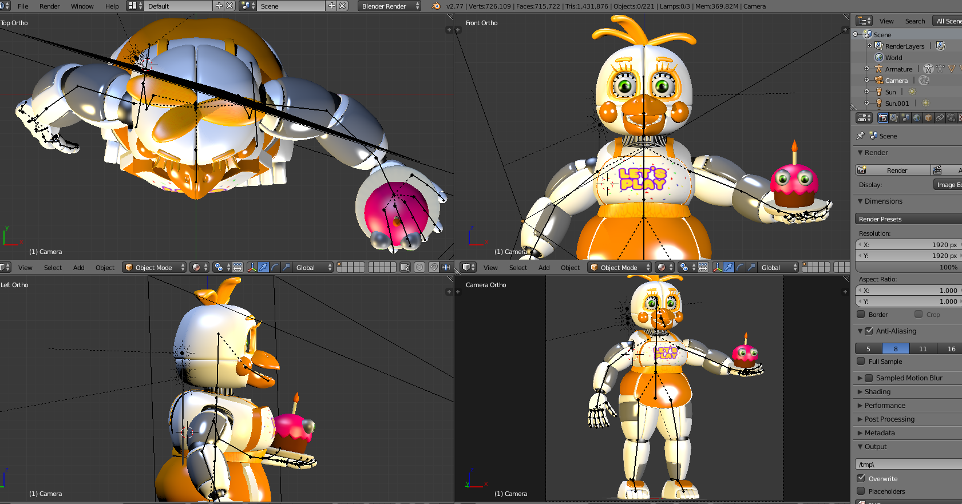Toggle 3D manipulator in top-left viewport header
Image resolution: width=962 pixels, height=504 pixels.
point(252,267)
